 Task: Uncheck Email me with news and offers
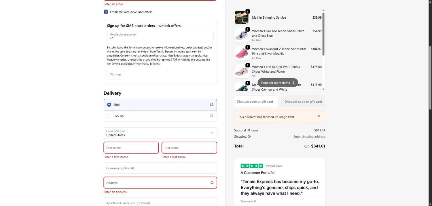pyautogui.click(x=106, y=12)
